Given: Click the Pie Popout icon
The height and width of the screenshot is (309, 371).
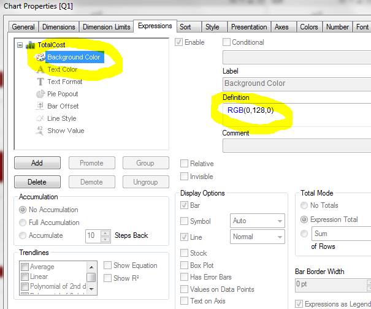Looking at the screenshot, I should [x=40, y=94].
